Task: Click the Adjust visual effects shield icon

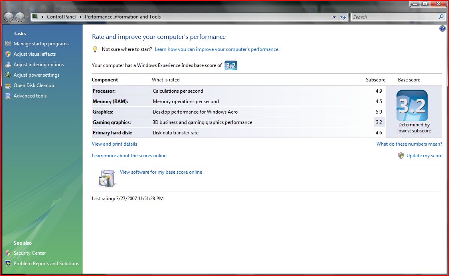Action: (x=8, y=54)
